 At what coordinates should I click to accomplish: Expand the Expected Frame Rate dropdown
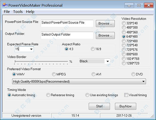(31, 49)
